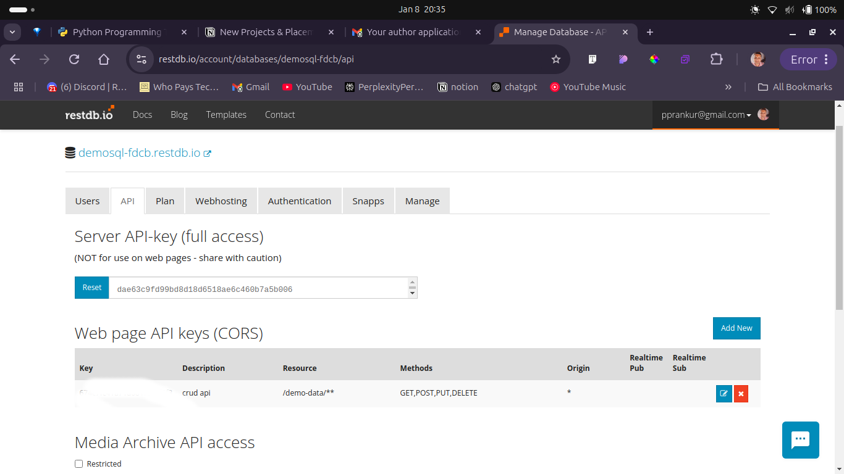
Task: Switch to the Snapps tab
Action: [x=368, y=201]
